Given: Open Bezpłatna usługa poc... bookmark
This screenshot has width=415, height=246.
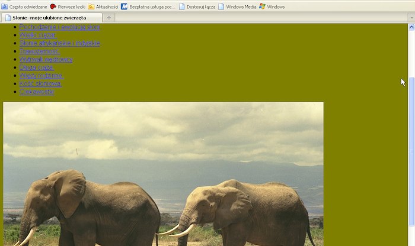Looking at the screenshot, I should 148,7.
